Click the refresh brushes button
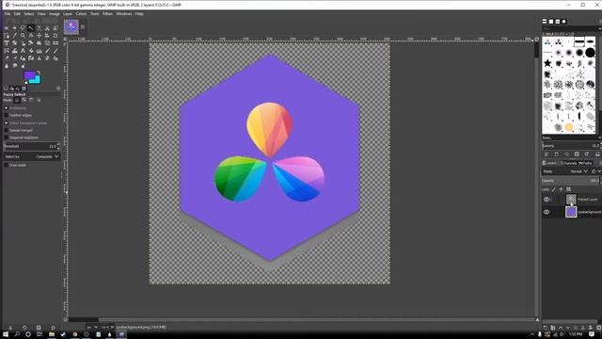Image resolution: width=602 pixels, height=339 pixels. [587, 154]
